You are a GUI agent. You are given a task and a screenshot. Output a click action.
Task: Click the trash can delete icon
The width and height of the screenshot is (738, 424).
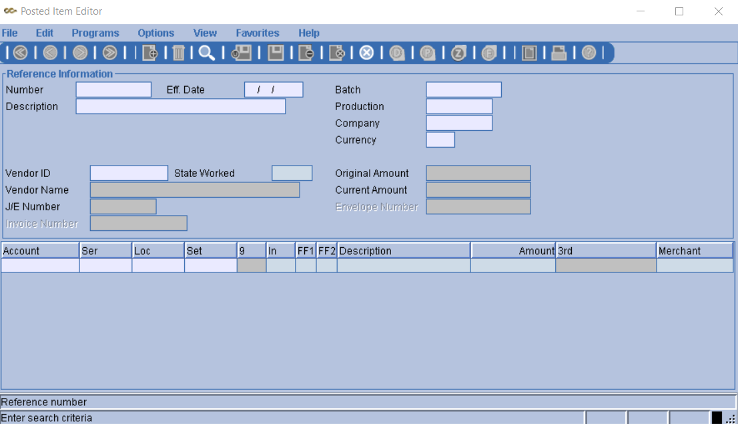pos(179,53)
